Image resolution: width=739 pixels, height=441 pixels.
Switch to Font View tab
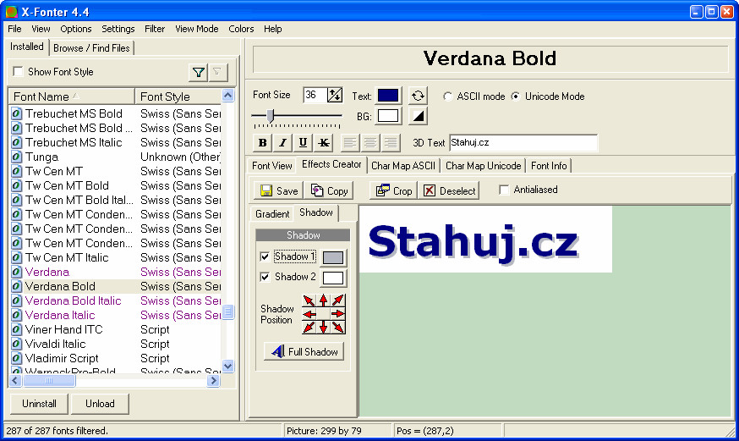coord(272,166)
